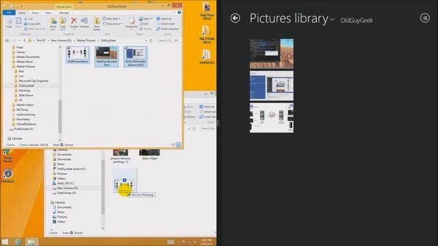
Task: Click OldGuyGeek in the address bar path
Action: tap(108, 40)
